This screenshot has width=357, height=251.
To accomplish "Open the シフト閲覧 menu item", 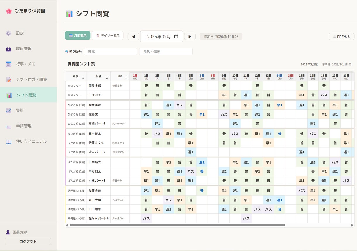I will 28,95.
